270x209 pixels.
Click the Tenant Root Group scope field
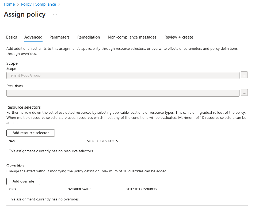pyautogui.click(x=123, y=75)
